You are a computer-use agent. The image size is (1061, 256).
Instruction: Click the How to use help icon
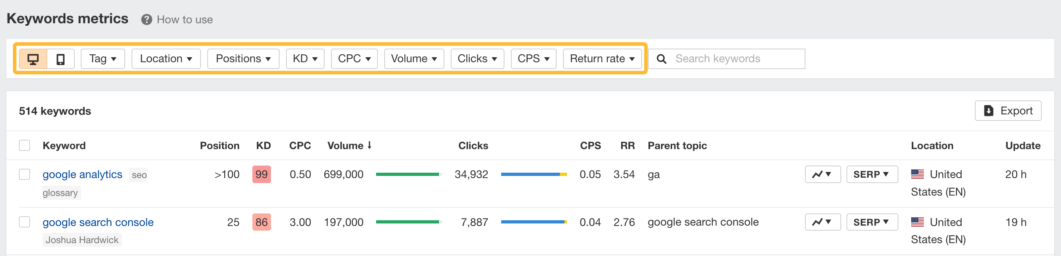(x=147, y=20)
